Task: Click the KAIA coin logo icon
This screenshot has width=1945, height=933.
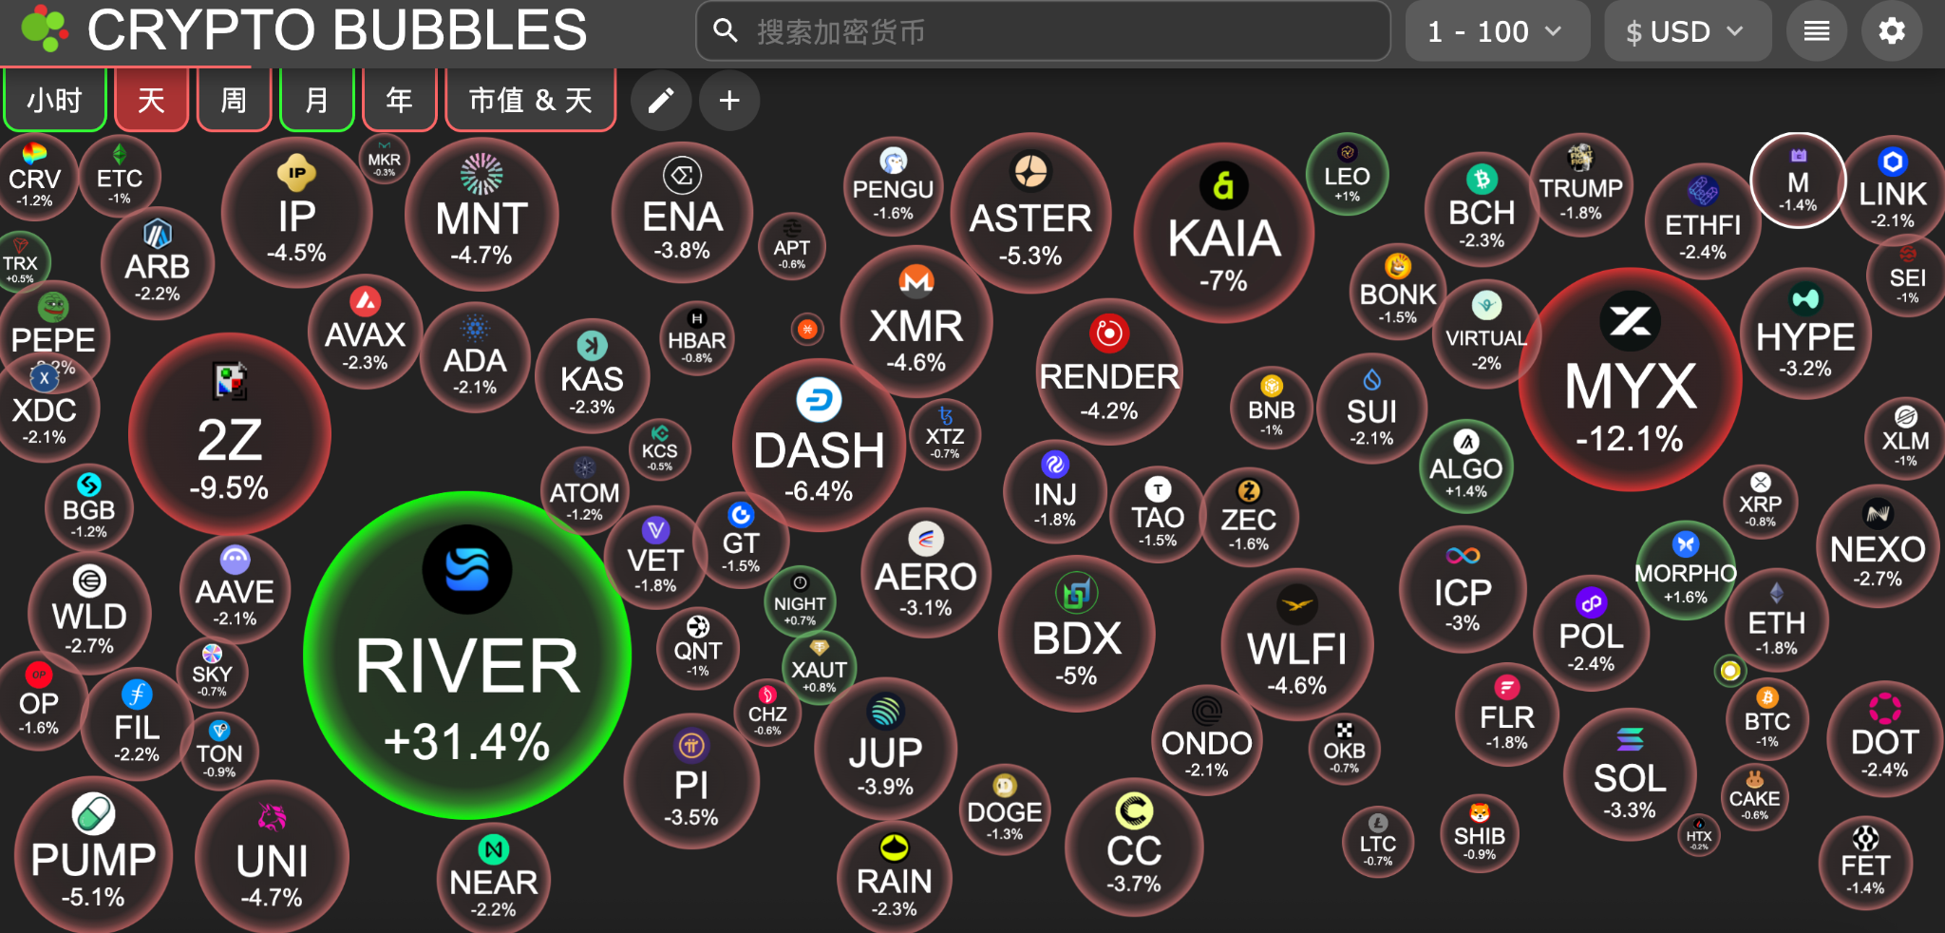Action: [1223, 185]
